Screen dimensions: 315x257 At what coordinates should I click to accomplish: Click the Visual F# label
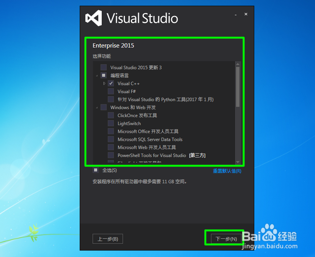(127, 92)
